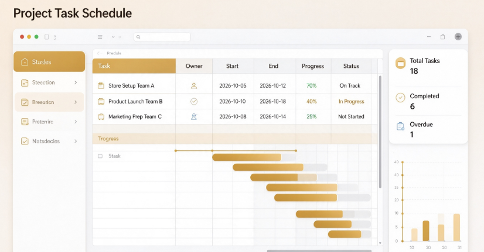Sort by the End column header
Image resolution: width=484 pixels, height=252 pixels.
click(274, 66)
